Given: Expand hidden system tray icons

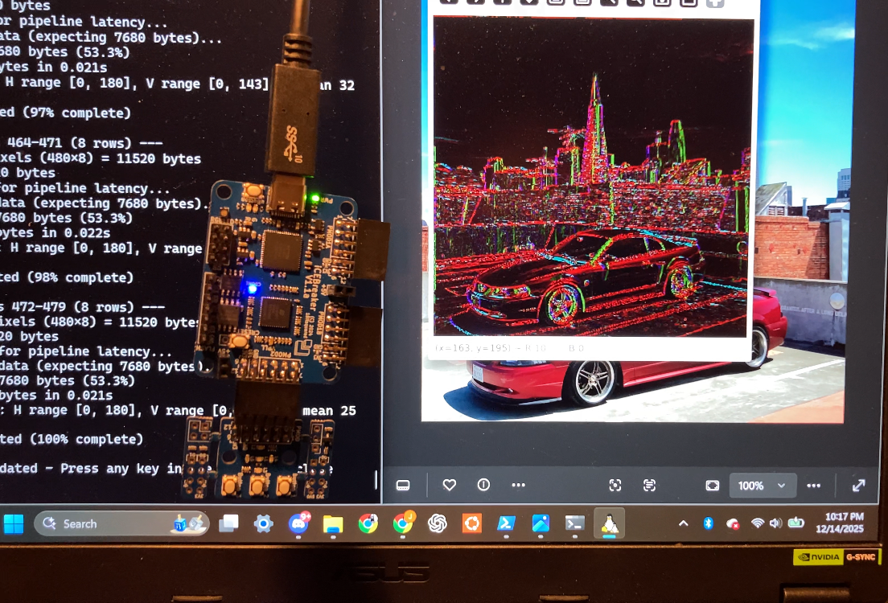Looking at the screenshot, I should tap(683, 523).
